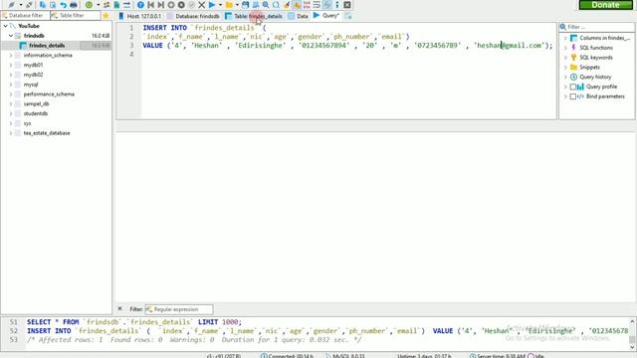Open the refresh dropdown arrow
Viewport: 637px width, 358px height.
(x=98, y=5)
